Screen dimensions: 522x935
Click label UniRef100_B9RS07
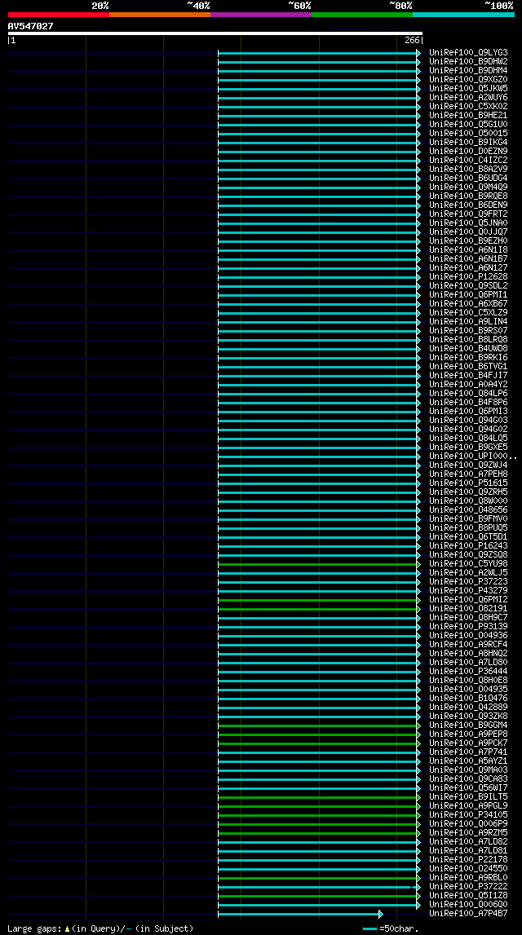[x=468, y=330]
